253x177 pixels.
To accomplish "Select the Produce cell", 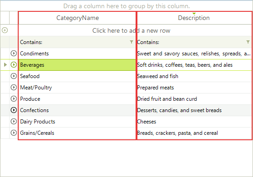I will click(77, 99).
